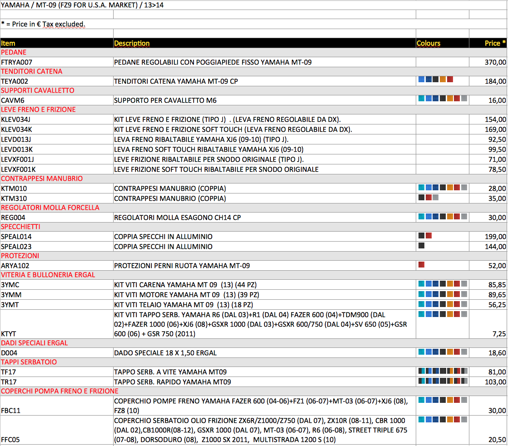Select TAPPI SERBATOIO category heading
The width and height of the screenshot is (508, 446).
[29, 362]
